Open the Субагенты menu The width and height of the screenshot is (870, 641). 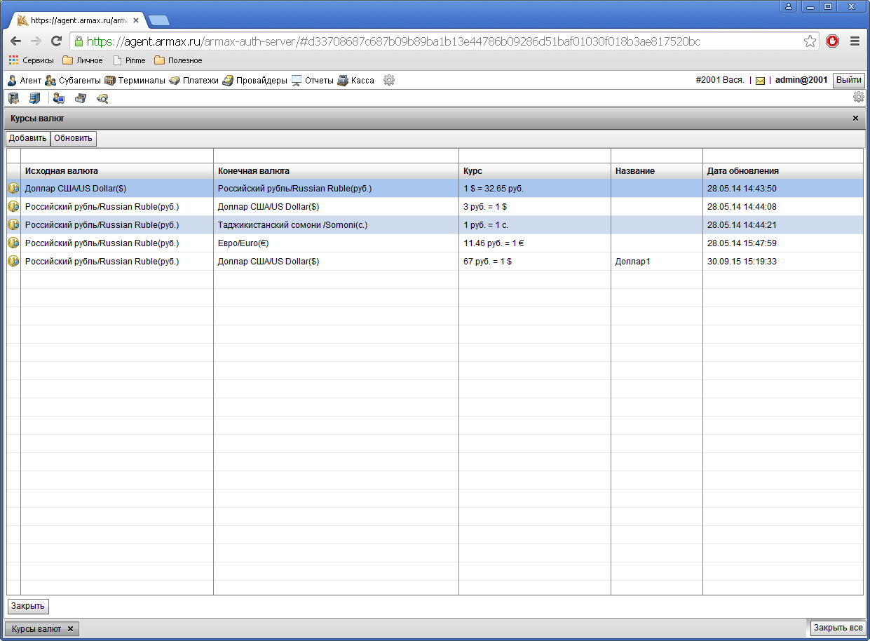(73, 81)
